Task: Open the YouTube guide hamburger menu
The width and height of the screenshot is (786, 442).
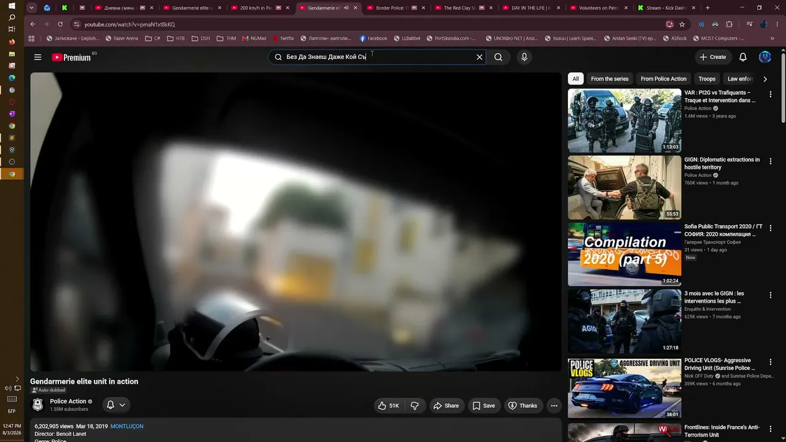Action: coord(37,57)
